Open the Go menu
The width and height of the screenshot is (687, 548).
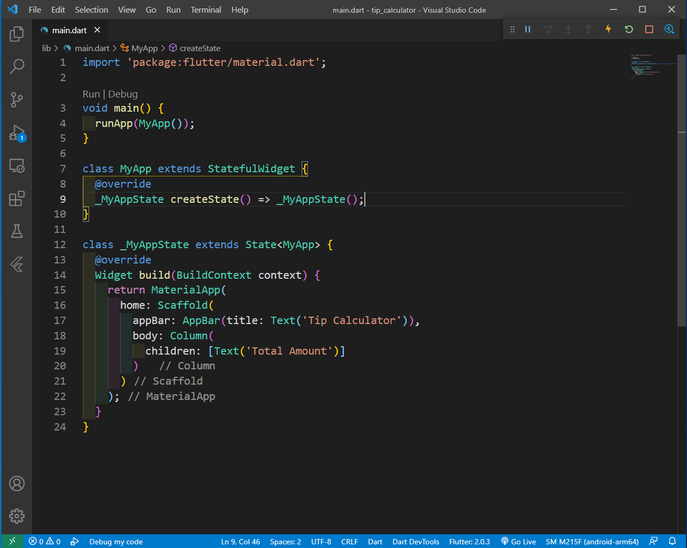[151, 9]
